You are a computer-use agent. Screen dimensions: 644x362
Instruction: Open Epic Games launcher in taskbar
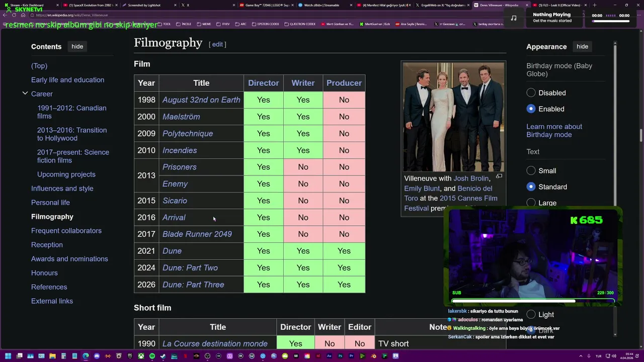[130, 356]
